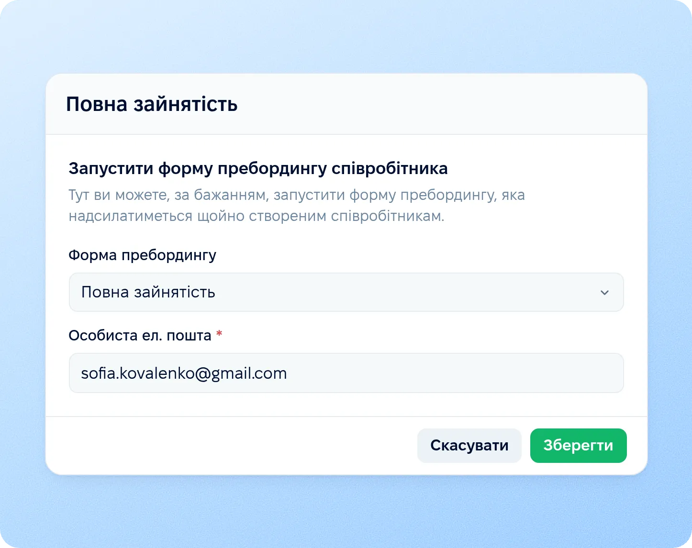692x548 pixels.
Task: Click the Форма пребордингу field label
Action: click(142, 255)
